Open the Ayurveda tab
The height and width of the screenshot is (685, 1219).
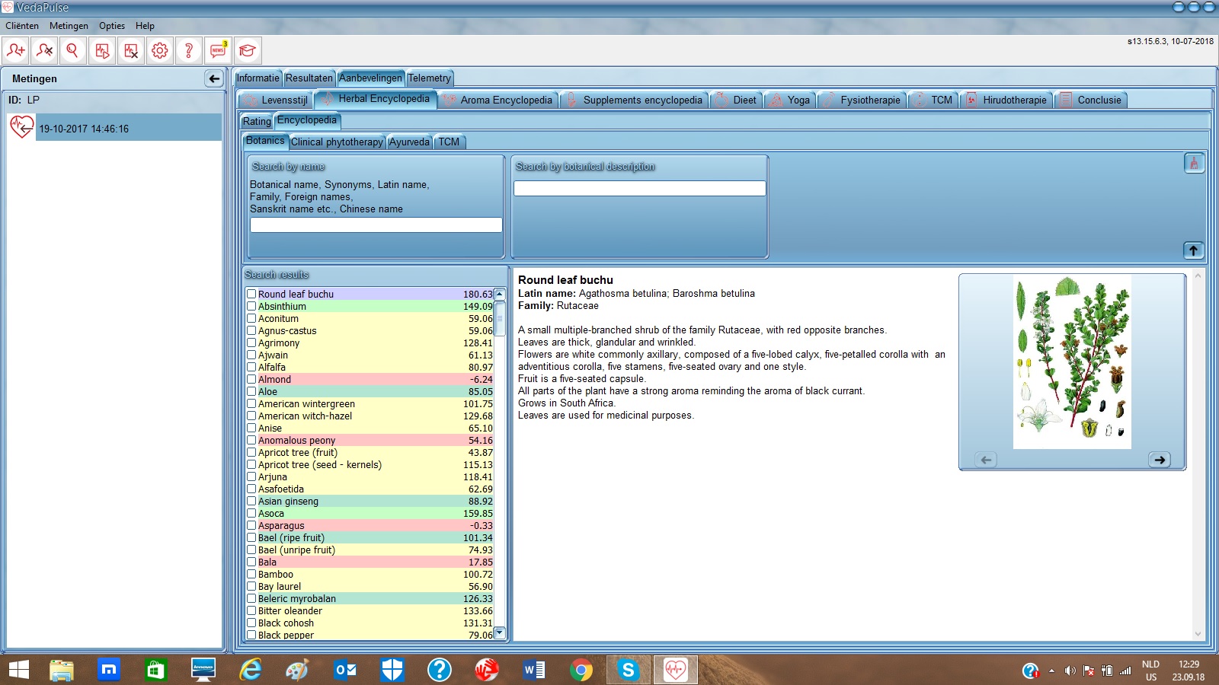pyautogui.click(x=409, y=142)
